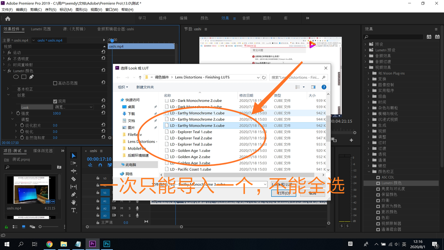This screenshot has height=250, width=444.
Task: Switch project panel to list view
Action: 16,227
